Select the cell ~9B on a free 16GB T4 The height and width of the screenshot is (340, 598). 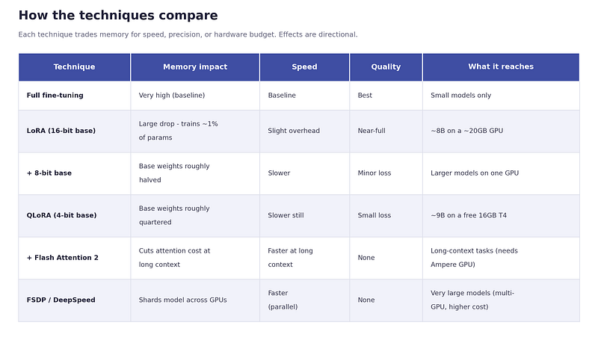469,215
